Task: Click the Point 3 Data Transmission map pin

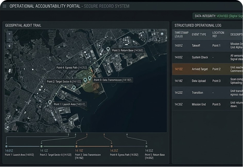Action: point(90,78)
